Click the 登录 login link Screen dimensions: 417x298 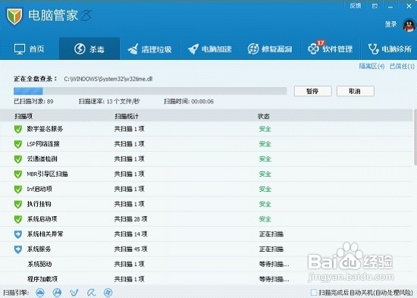(391, 24)
